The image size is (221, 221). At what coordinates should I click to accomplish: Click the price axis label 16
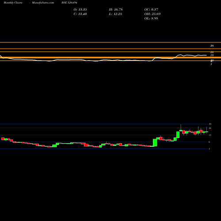[210, 128]
